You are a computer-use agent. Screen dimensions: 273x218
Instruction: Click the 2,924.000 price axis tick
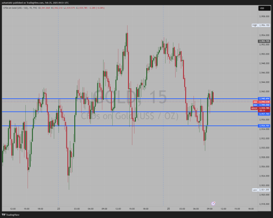click(x=264, y=176)
